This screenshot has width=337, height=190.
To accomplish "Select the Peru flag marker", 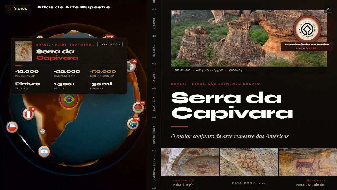I will click(x=28, y=114).
